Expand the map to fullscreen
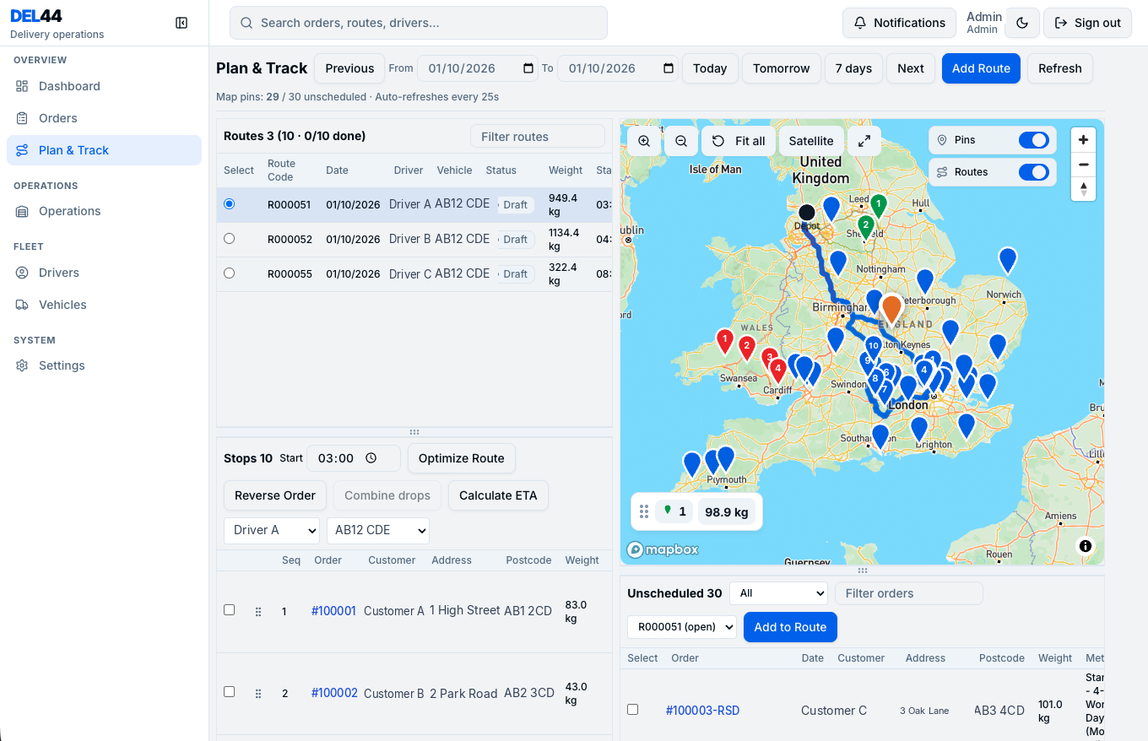This screenshot has width=1148, height=741. pos(864,141)
